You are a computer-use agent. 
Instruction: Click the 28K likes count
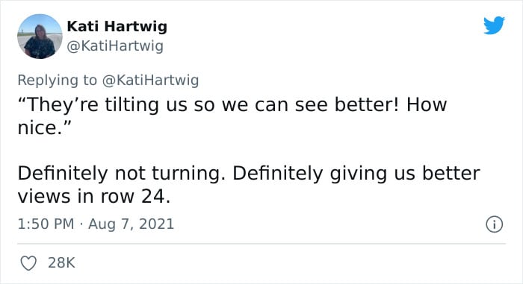62,262
